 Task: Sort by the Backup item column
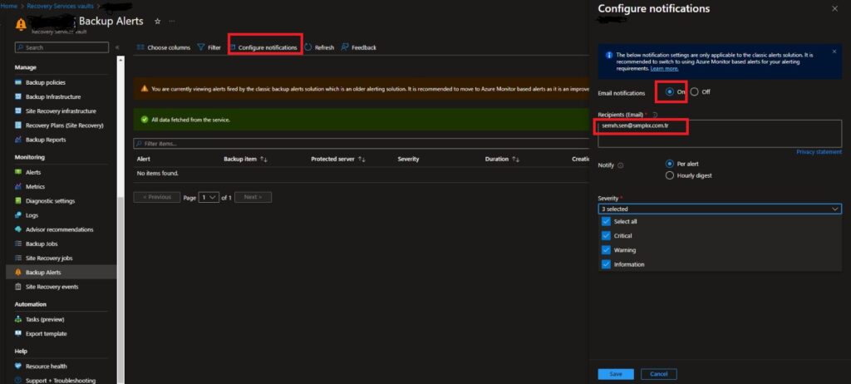point(263,158)
